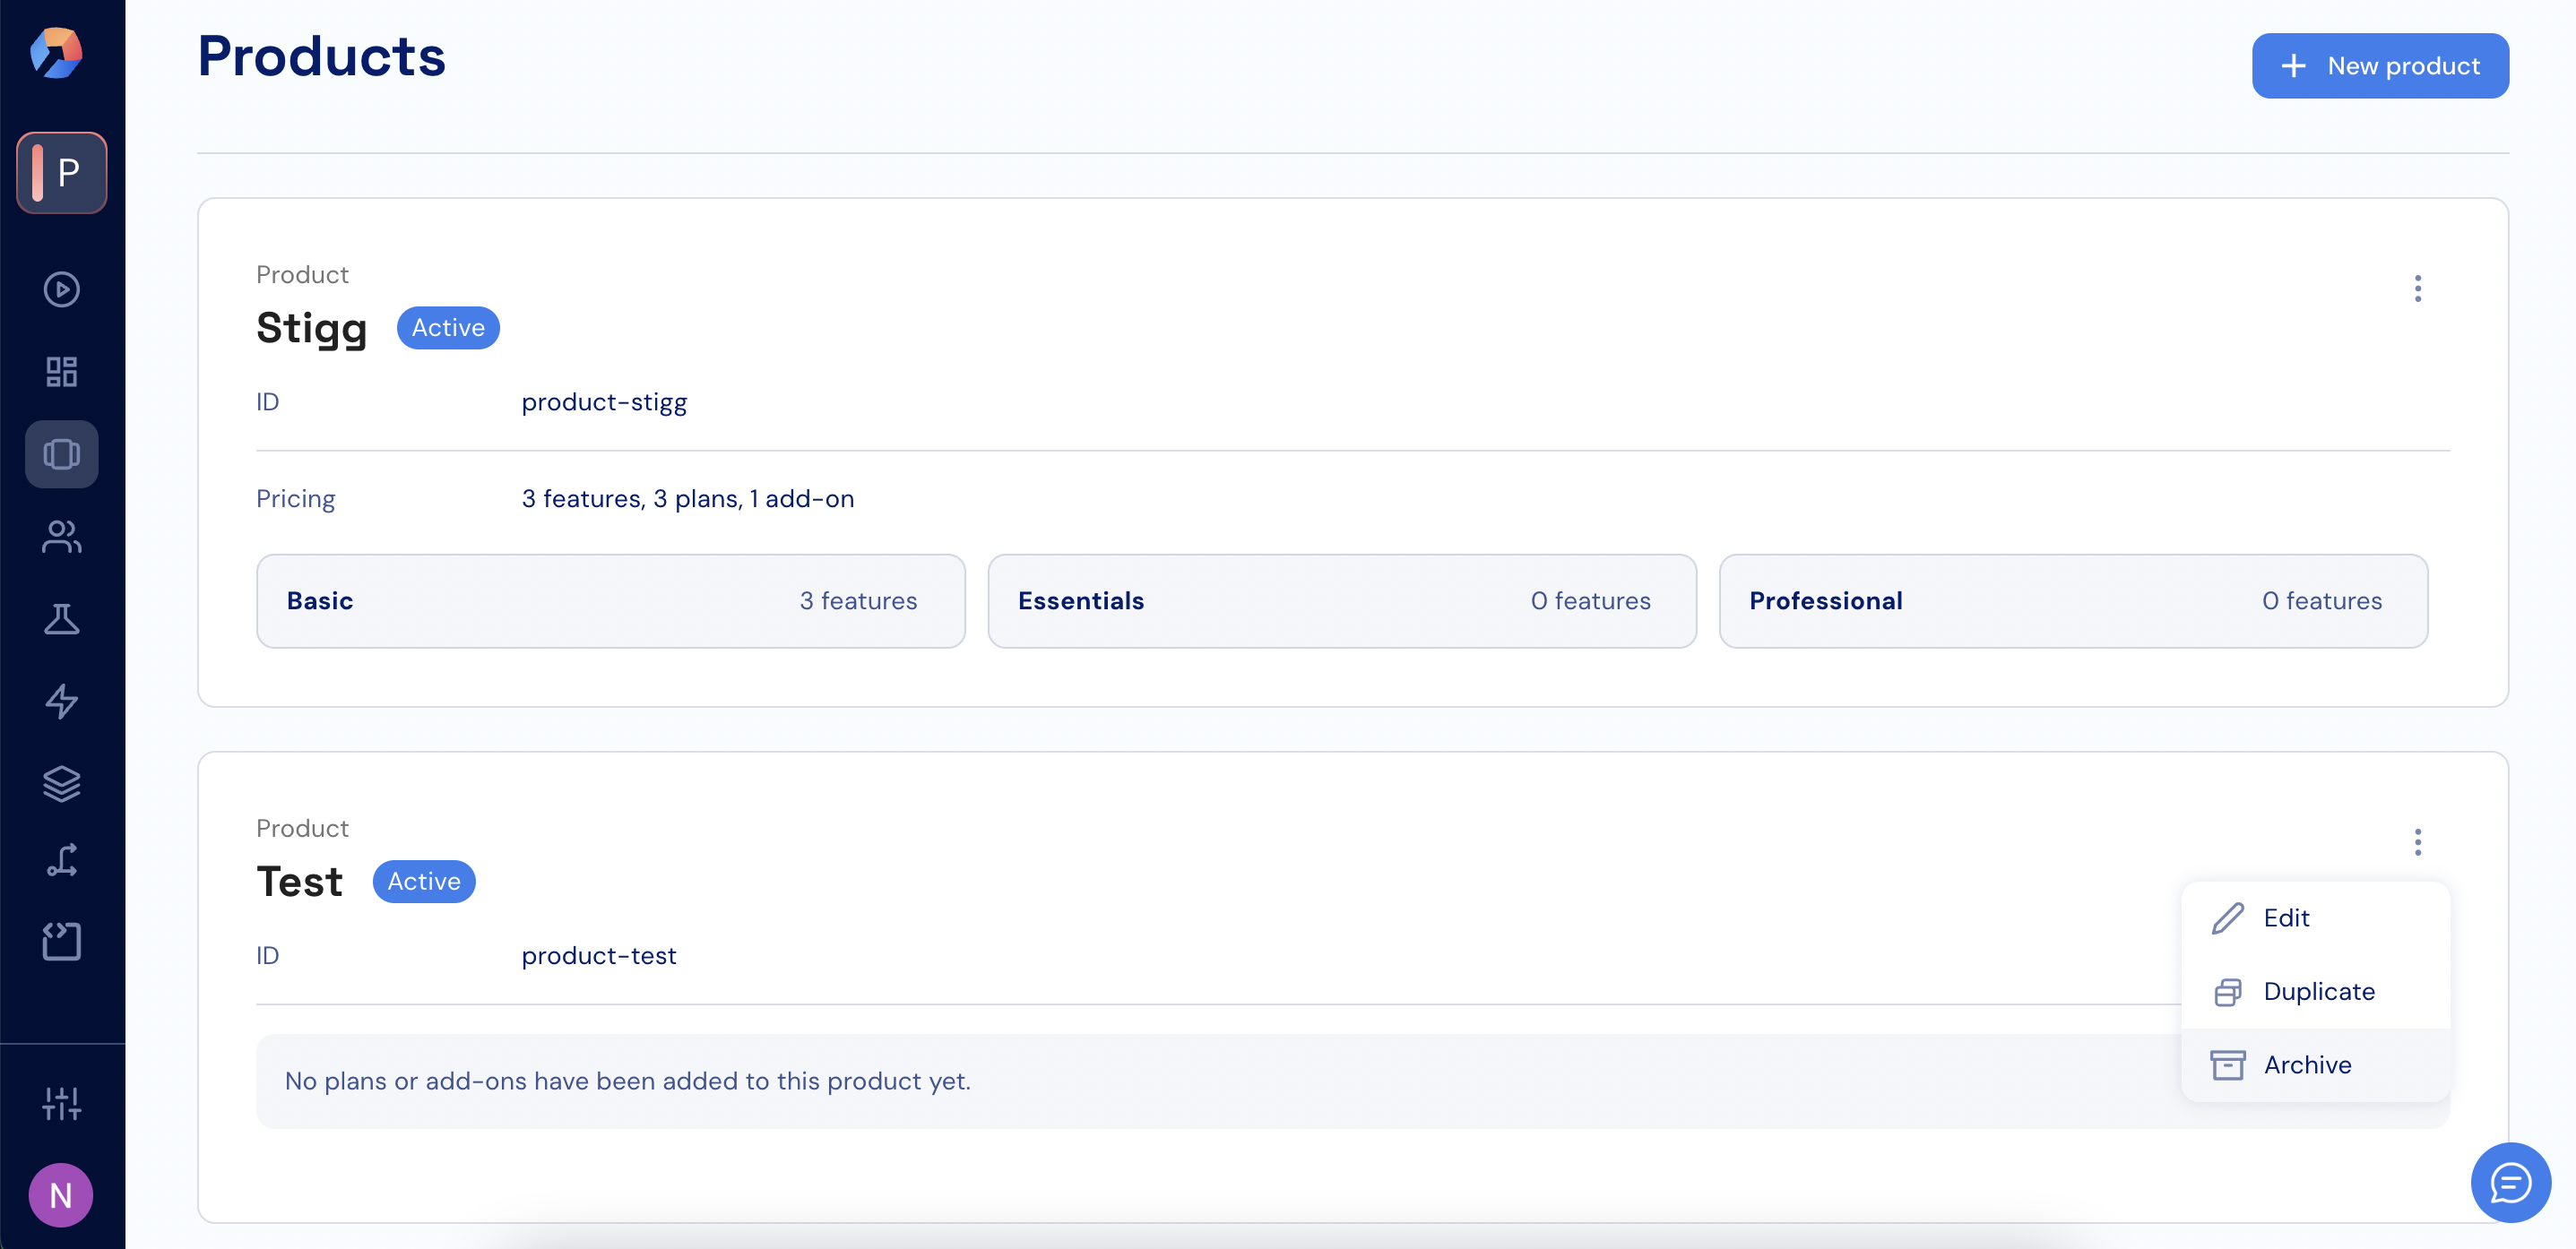Open the sliders settings icon
The width and height of the screenshot is (2576, 1249).
coord(61,1104)
